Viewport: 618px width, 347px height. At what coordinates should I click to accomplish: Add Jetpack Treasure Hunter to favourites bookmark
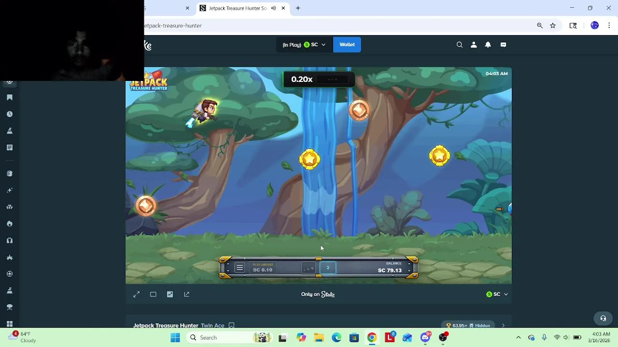point(231,325)
